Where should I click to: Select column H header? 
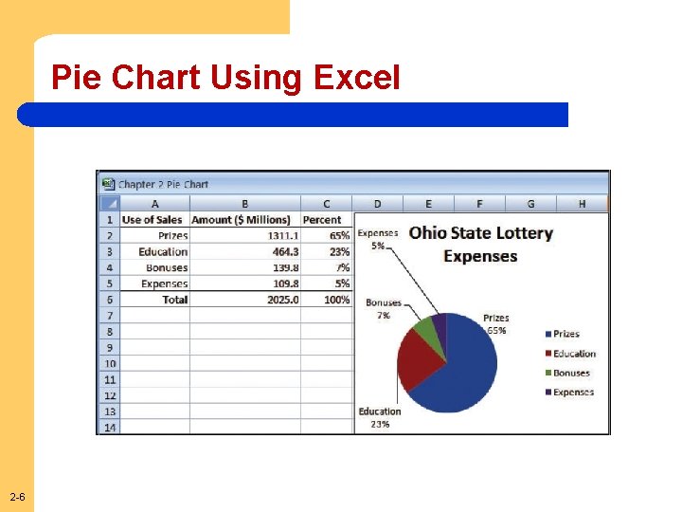582,203
